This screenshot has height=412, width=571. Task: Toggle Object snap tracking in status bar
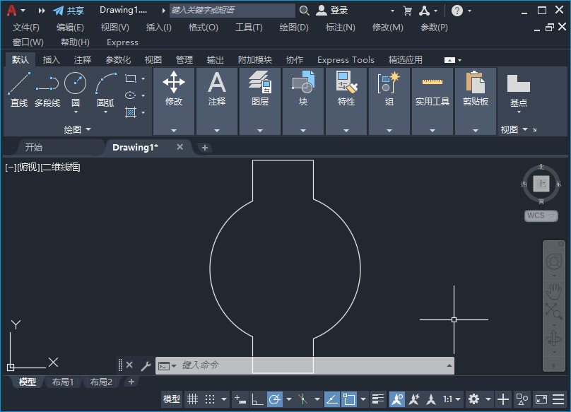331,399
